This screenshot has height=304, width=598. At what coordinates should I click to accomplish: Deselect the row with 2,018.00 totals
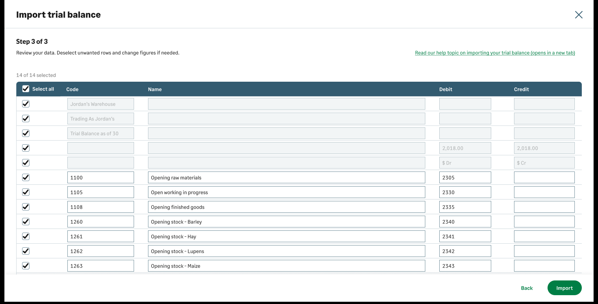(x=26, y=148)
